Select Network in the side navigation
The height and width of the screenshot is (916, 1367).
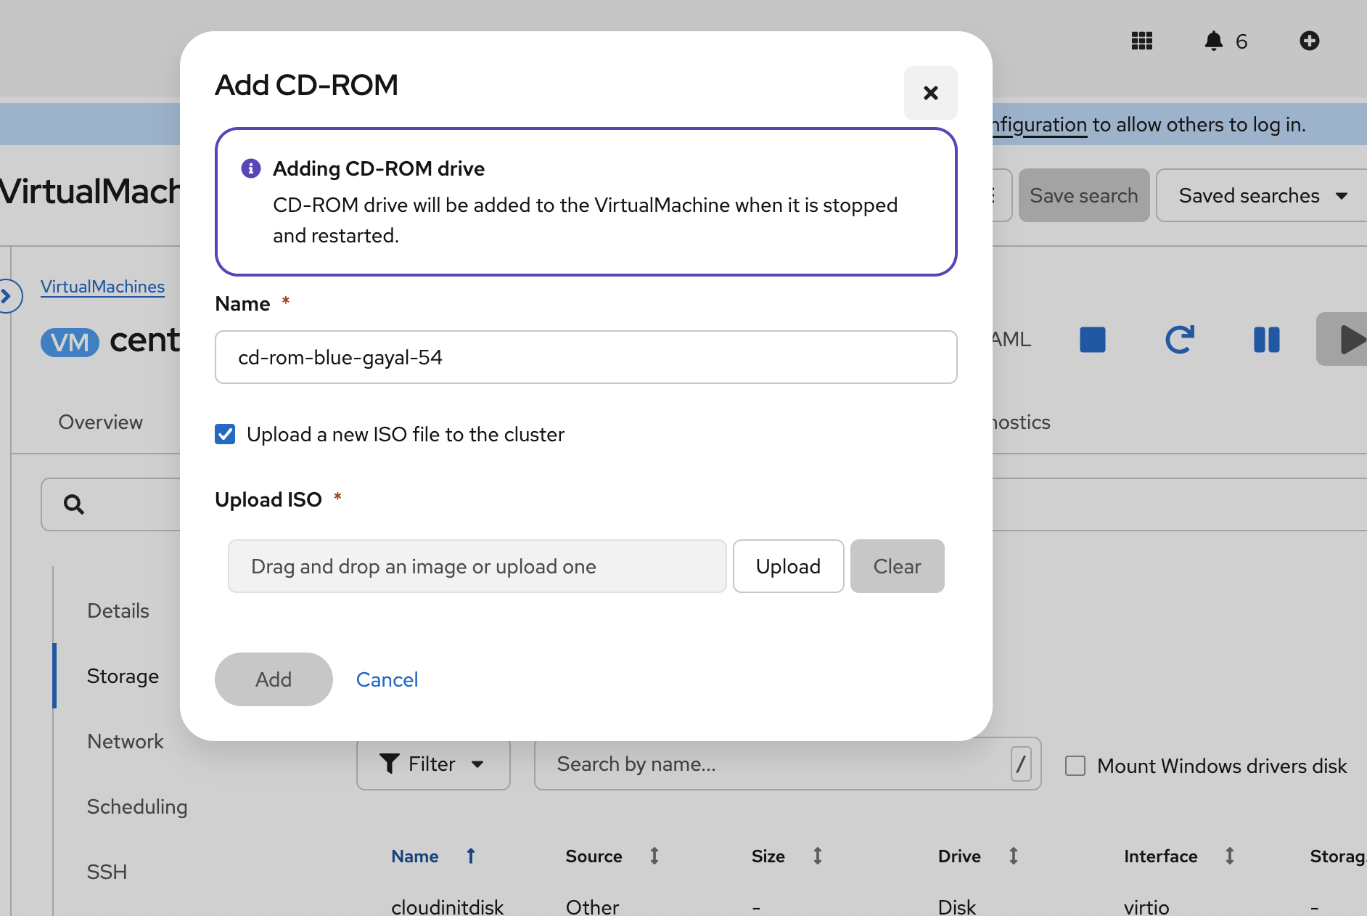[125, 742]
